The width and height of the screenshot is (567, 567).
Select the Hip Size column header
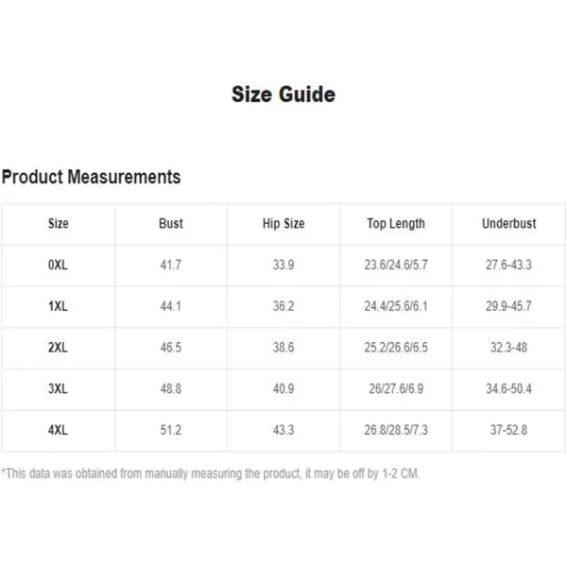tap(283, 223)
